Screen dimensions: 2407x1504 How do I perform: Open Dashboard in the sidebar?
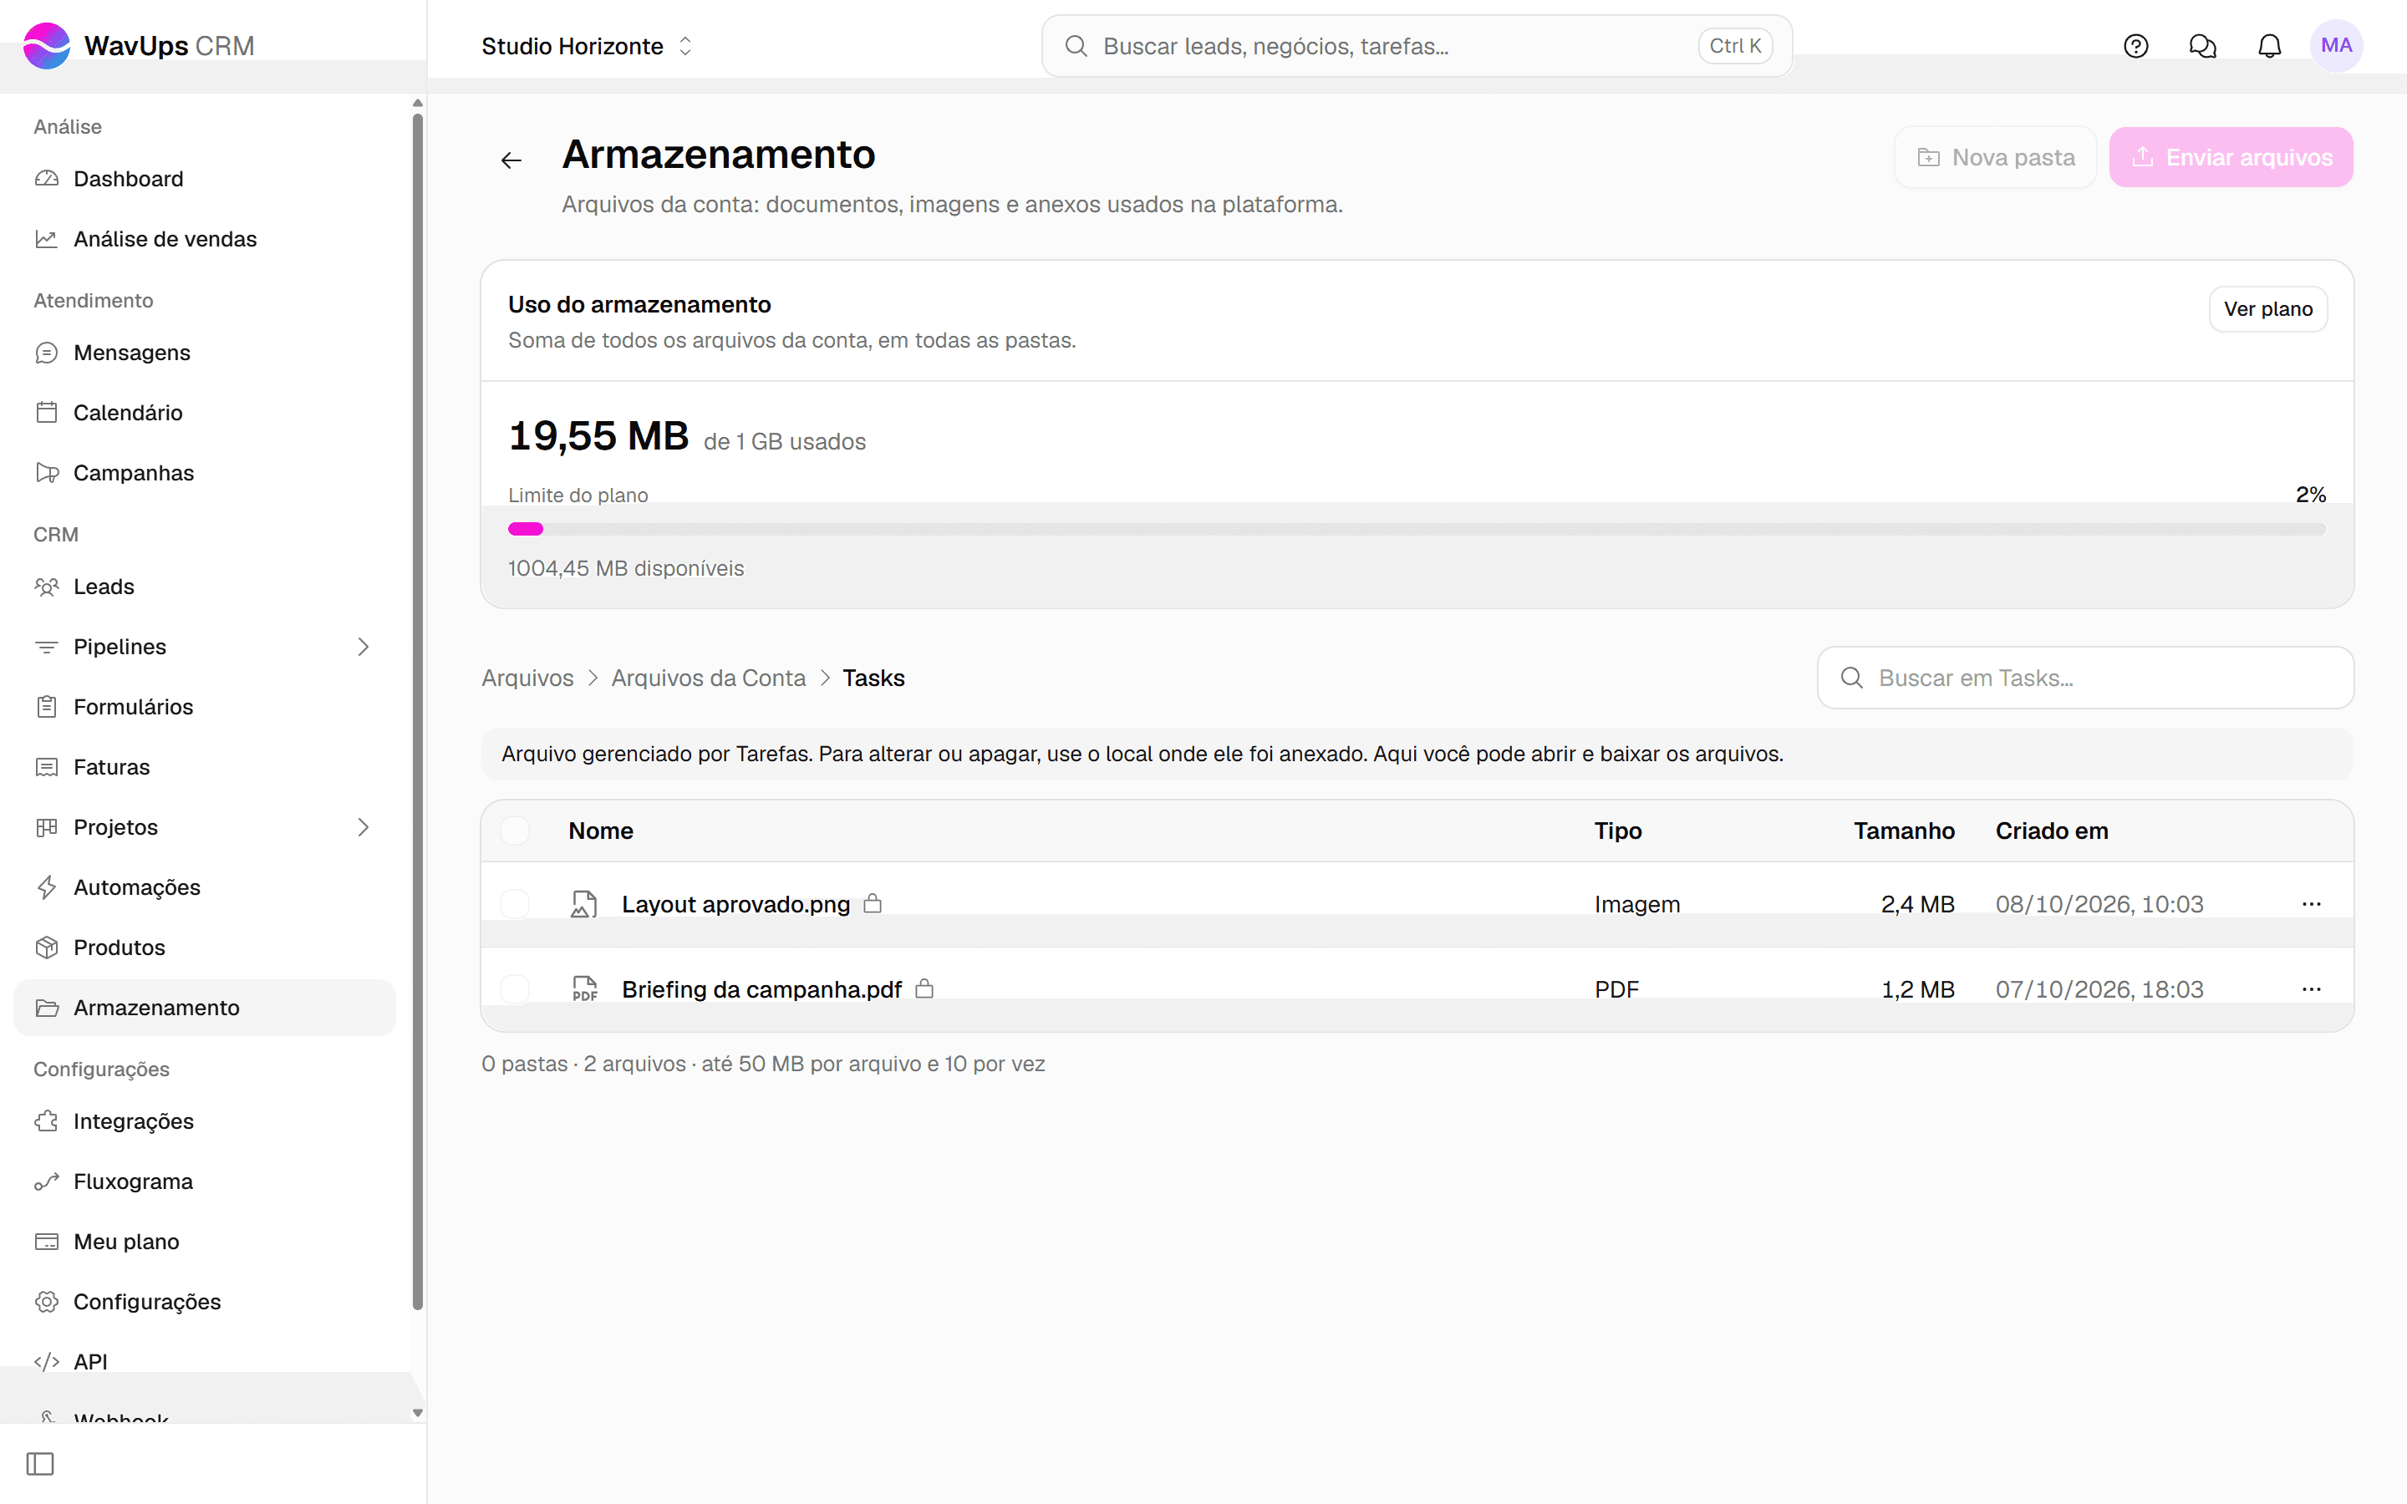click(205, 179)
